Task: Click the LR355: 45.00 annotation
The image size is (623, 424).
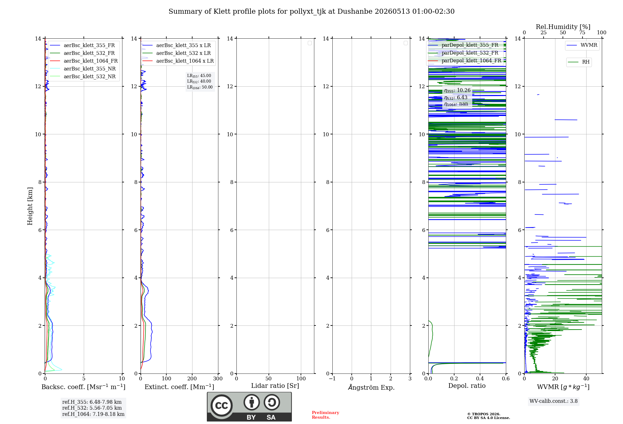Action: click(x=199, y=76)
